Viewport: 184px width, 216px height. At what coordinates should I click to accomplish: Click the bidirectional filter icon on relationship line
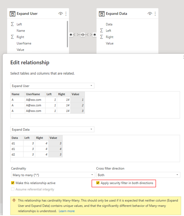click(83, 35)
